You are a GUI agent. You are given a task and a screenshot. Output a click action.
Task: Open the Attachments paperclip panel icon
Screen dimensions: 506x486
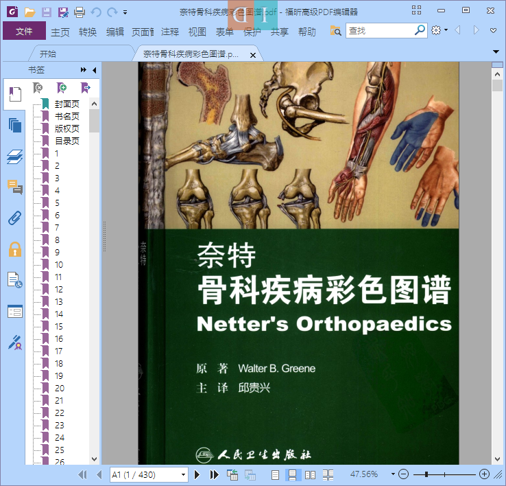coord(15,218)
